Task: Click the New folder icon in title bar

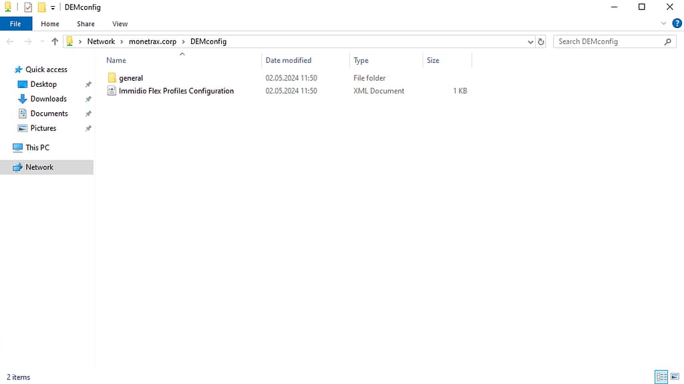Action: tap(41, 7)
